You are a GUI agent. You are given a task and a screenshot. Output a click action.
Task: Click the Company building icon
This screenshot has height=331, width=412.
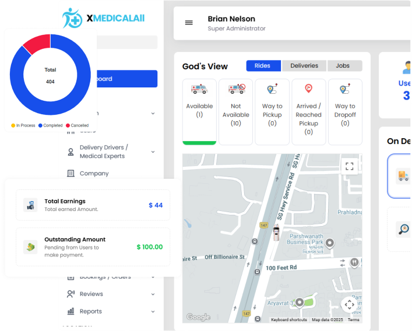coord(71,174)
